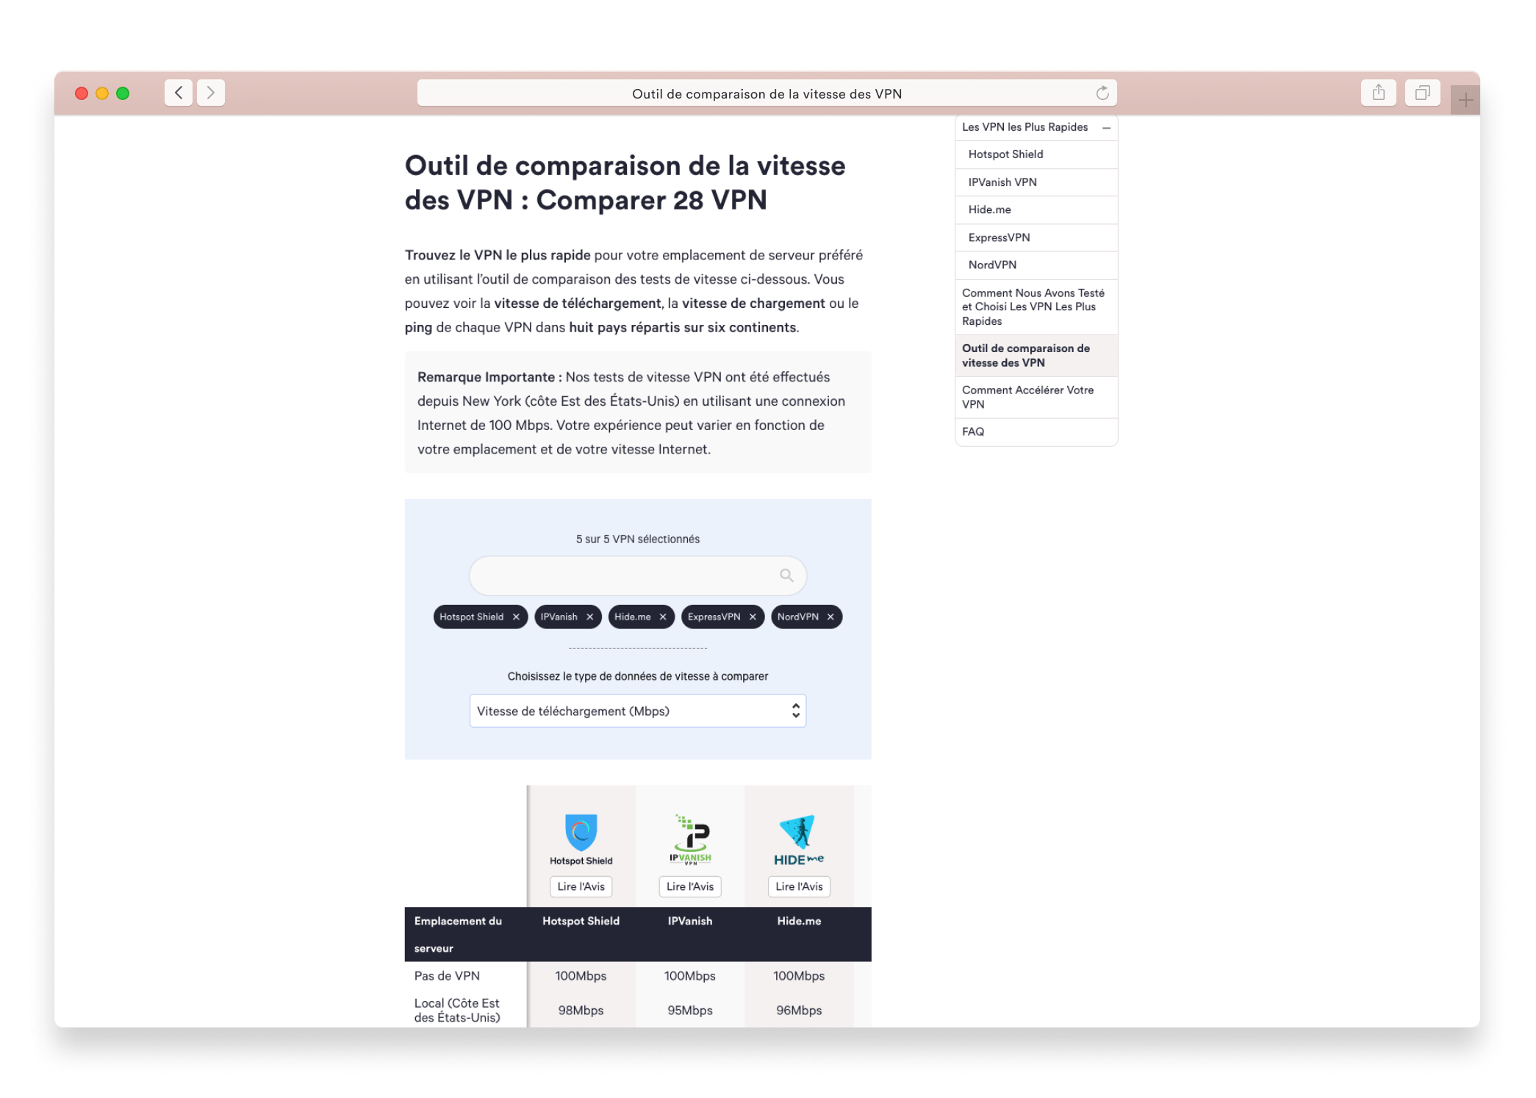Remove the ExpressVPN tag with its X
This screenshot has width=1536, height=1098.
[753, 617]
